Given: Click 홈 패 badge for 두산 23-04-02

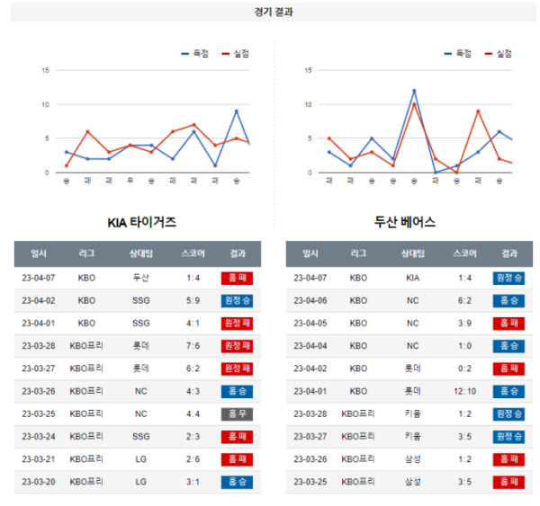Looking at the screenshot, I should pos(508,368).
